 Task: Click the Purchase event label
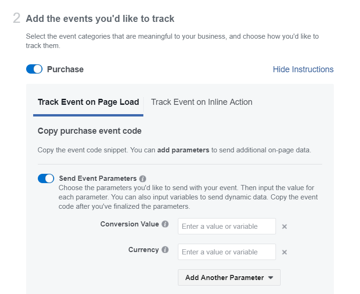pyautogui.click(x=65, y=69)
